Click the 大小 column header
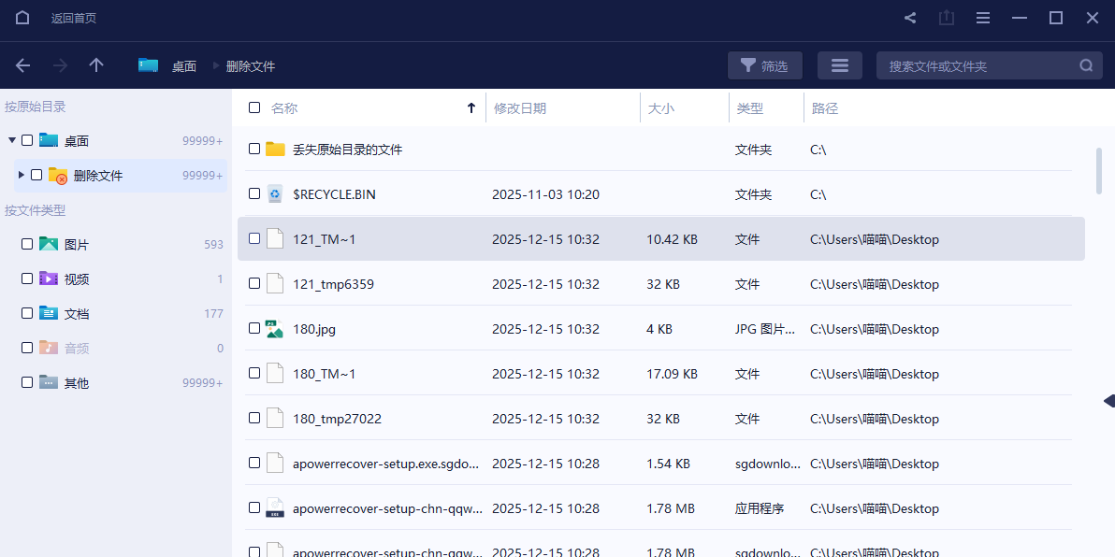 click(660, 108)
